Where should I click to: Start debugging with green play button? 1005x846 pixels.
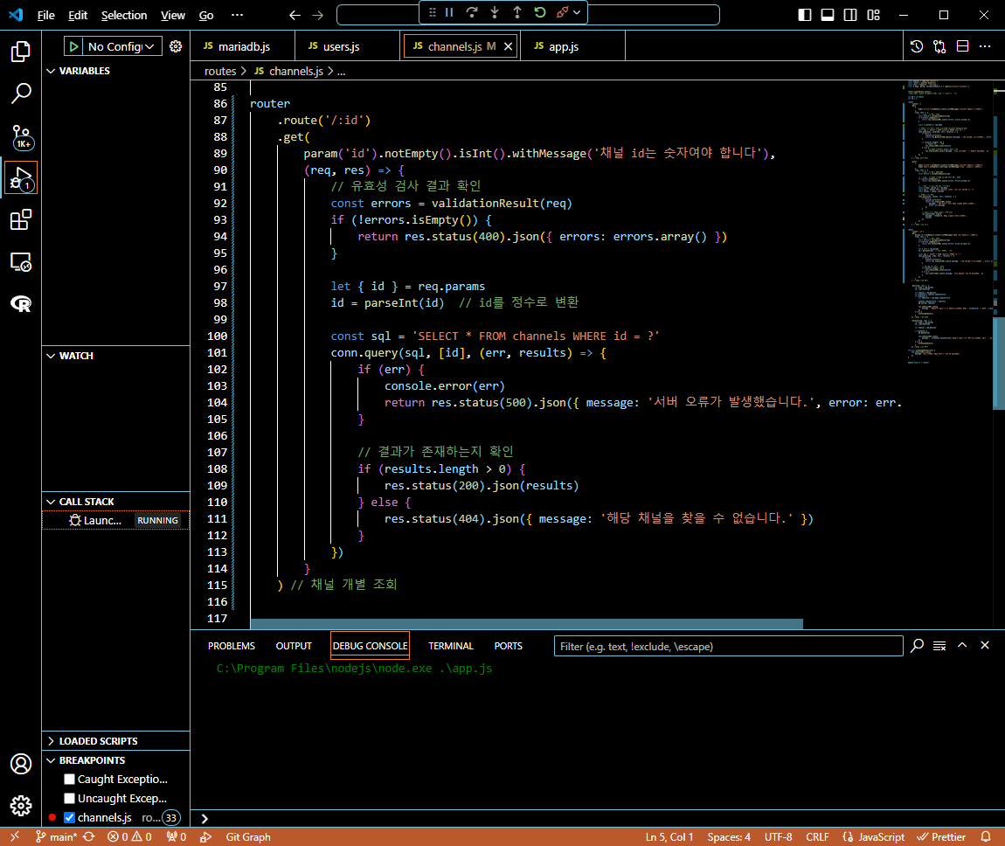point(74,46)
